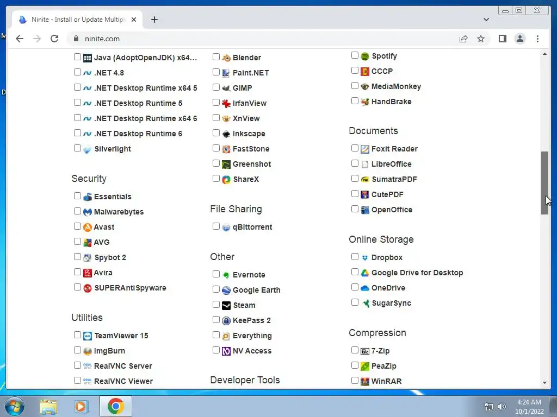The width and height of the screenshot is (557, 417).
Task: Click the page vertical scrollbar thumb
Action: point(544,183)
